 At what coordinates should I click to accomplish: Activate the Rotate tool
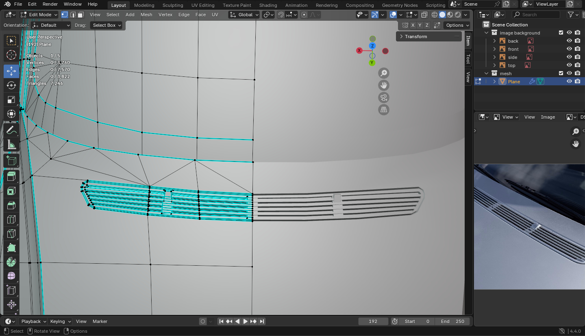(x=11, y=85)
